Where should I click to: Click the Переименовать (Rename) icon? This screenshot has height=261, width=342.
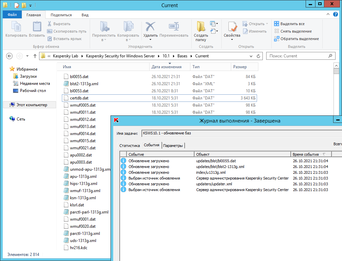(x=174, y=26)
